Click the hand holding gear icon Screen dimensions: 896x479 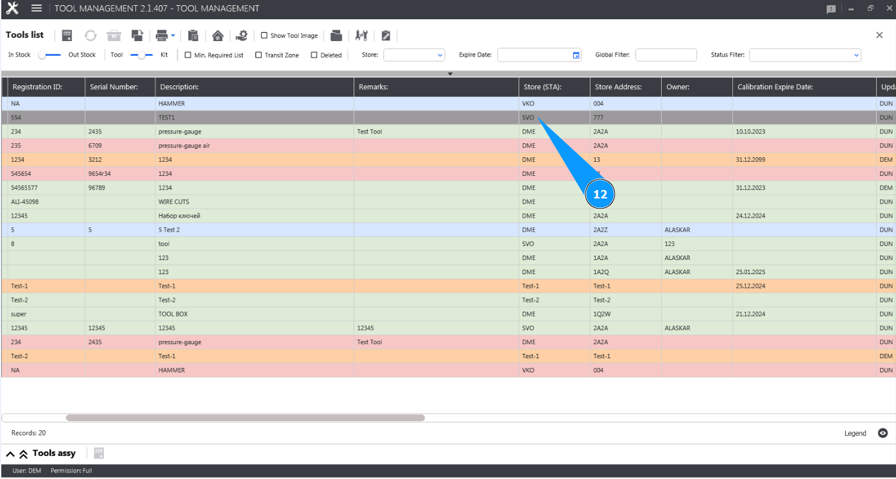[241, 35]
